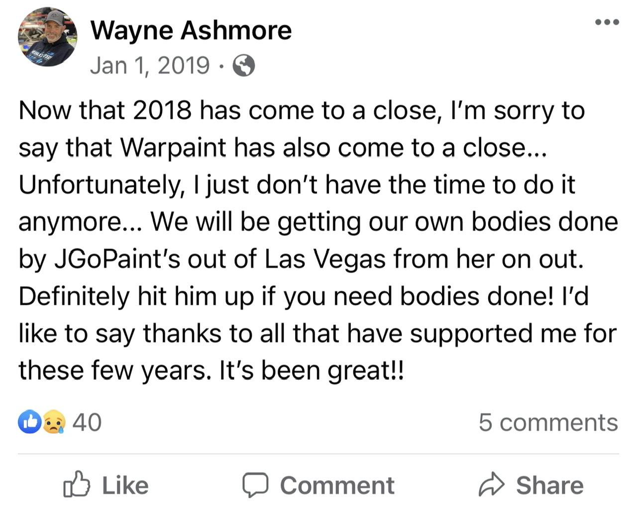
Task: Open the three-dot post options menu
Action: [x=607, y=22]
